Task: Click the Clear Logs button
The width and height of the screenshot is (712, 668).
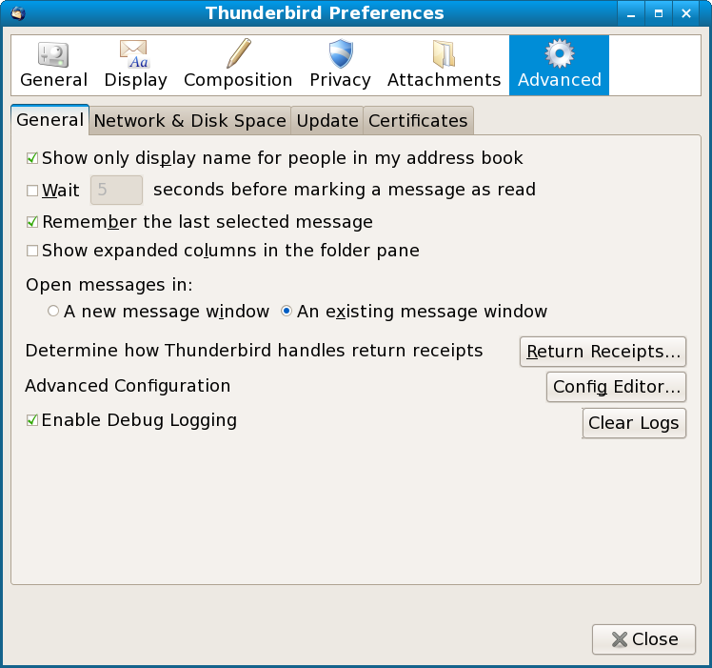Action: click(x=634, y=423)
